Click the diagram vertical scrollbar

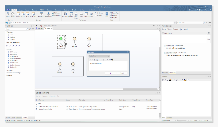pos(159,59)
